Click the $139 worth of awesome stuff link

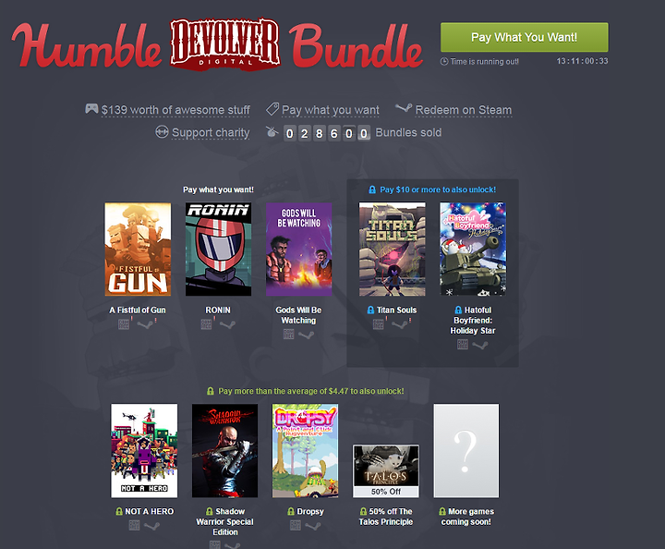click(x=175, y=110)
